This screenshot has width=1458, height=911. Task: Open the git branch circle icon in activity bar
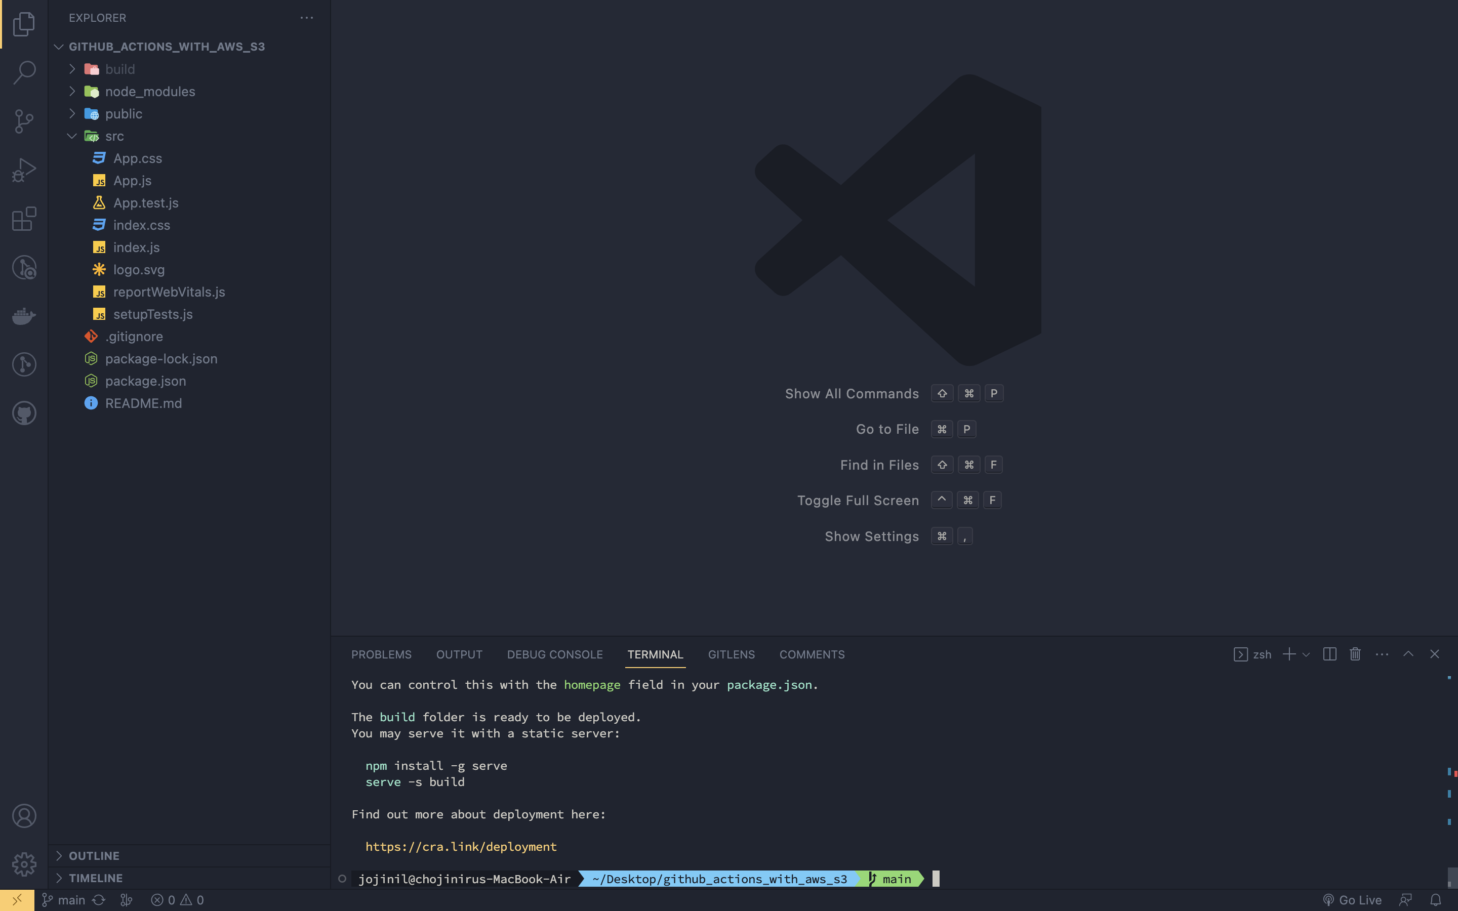[x=24, y=364]
